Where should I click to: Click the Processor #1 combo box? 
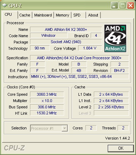[49, 128]
